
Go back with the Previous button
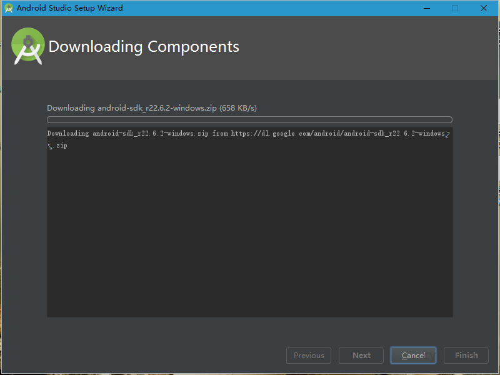[x=309, y=356]
